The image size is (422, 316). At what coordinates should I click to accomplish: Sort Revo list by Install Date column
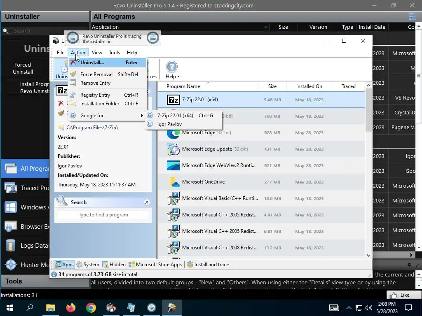coord(372,27)
